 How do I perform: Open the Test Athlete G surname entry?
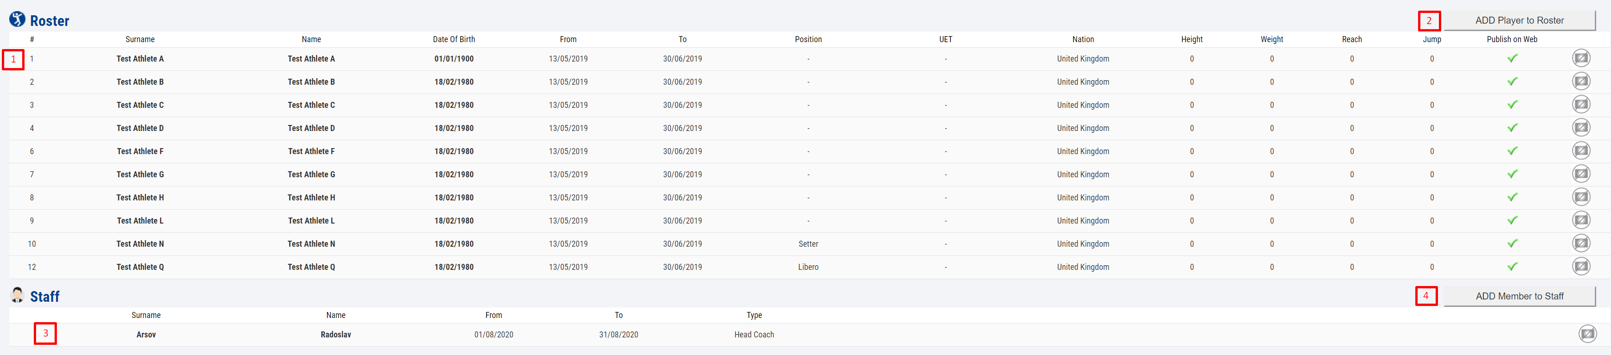[140, 174]
